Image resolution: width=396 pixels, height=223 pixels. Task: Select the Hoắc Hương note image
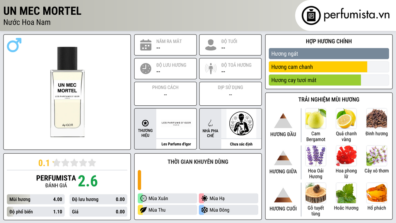click(x=346, y=193)
